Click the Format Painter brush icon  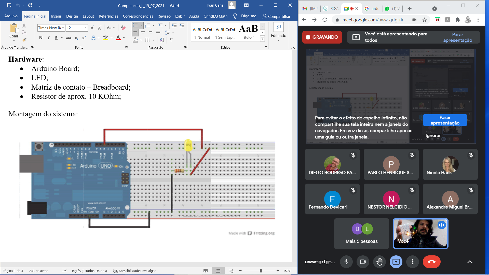click(x=24, y=40)
